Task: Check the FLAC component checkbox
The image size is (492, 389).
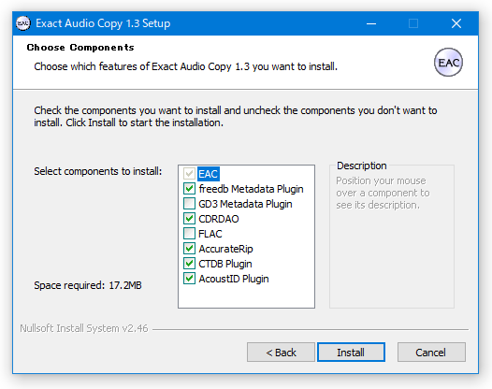Action: [x=189, y=234]
